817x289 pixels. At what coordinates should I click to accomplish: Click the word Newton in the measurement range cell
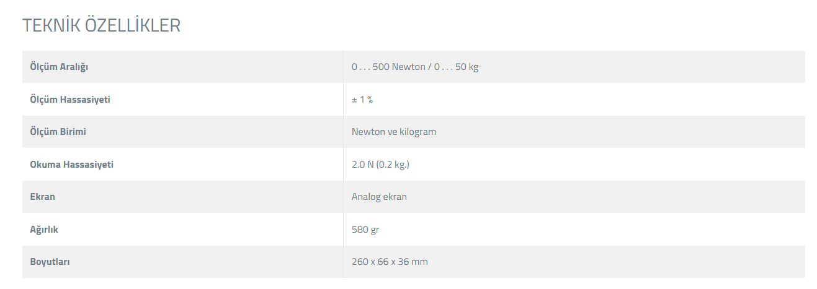point(409,67)
